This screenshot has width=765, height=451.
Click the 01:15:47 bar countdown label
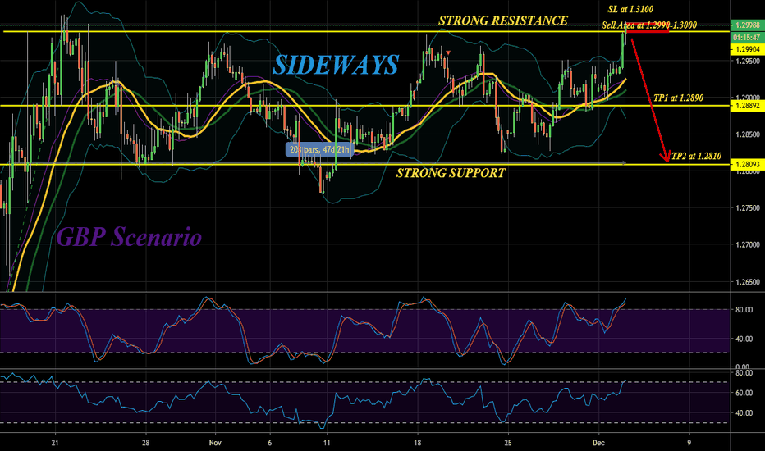(747, 38)
